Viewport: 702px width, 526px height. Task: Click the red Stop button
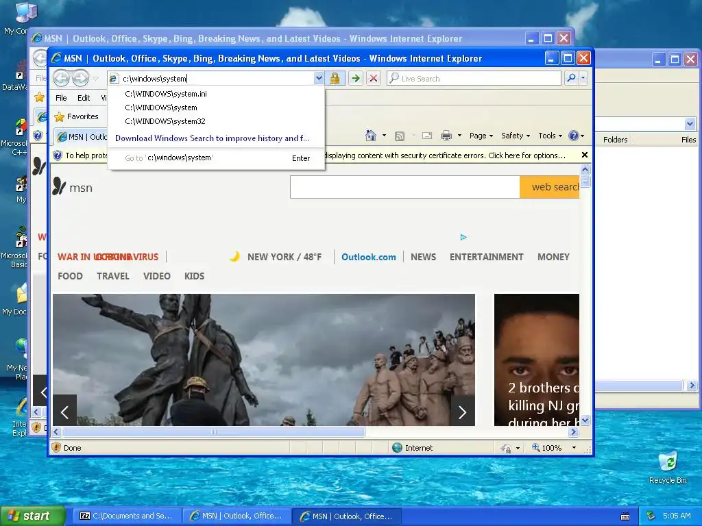coord(374,78)
